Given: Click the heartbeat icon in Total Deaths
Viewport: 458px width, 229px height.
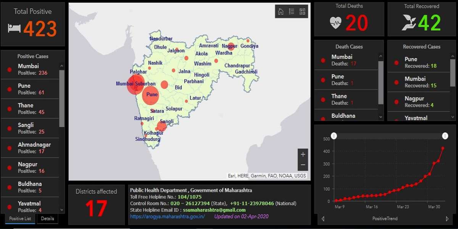Looking at the screenshot, I should 335,23.
